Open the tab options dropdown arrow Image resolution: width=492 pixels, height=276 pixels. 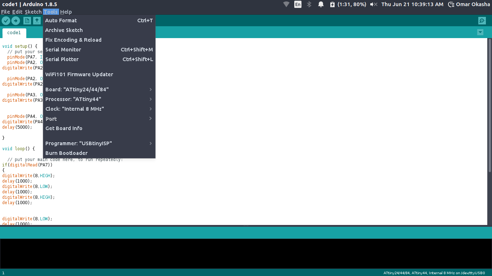(x=480, y=32)
